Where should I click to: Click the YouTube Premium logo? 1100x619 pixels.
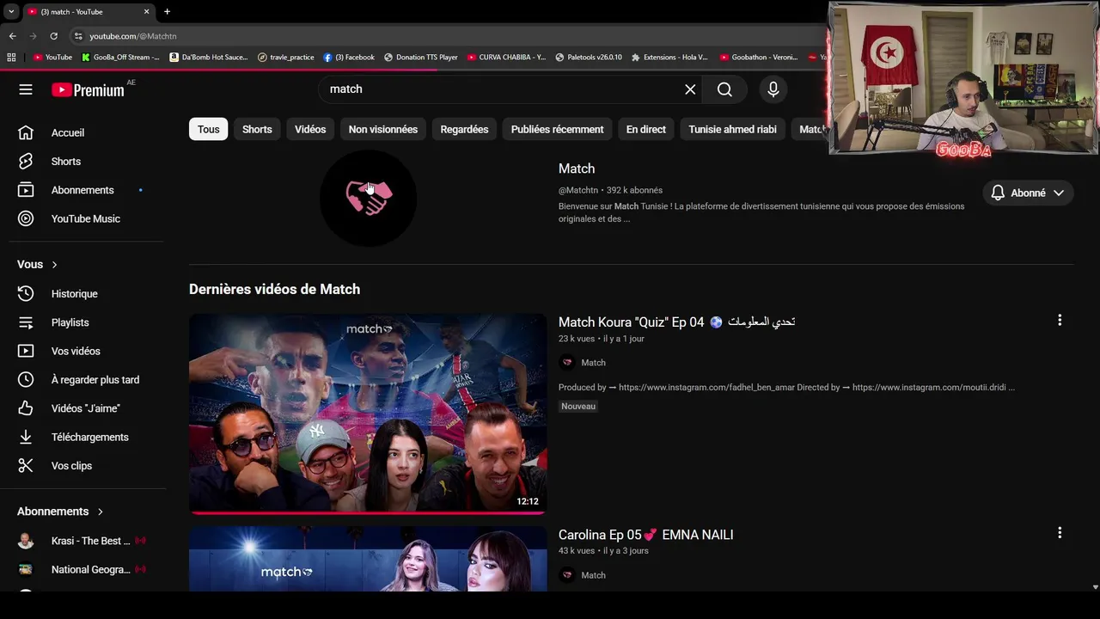[88, 89]
